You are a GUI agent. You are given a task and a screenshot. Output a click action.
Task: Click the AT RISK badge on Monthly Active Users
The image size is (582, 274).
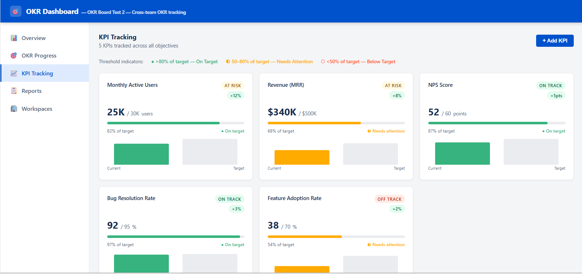(x=233, y=86)
